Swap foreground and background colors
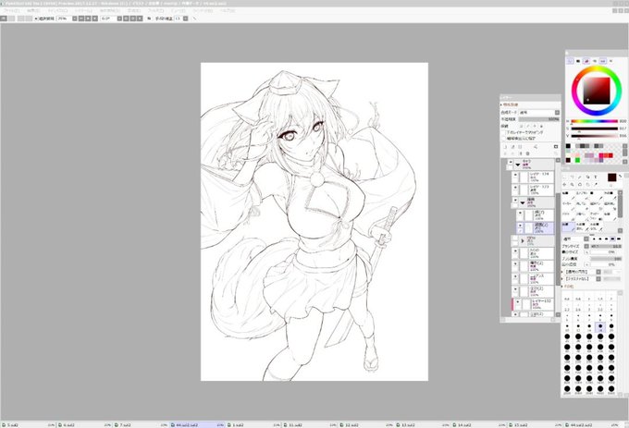This screenshot has height=428, width=629. [x=620, y=176]
